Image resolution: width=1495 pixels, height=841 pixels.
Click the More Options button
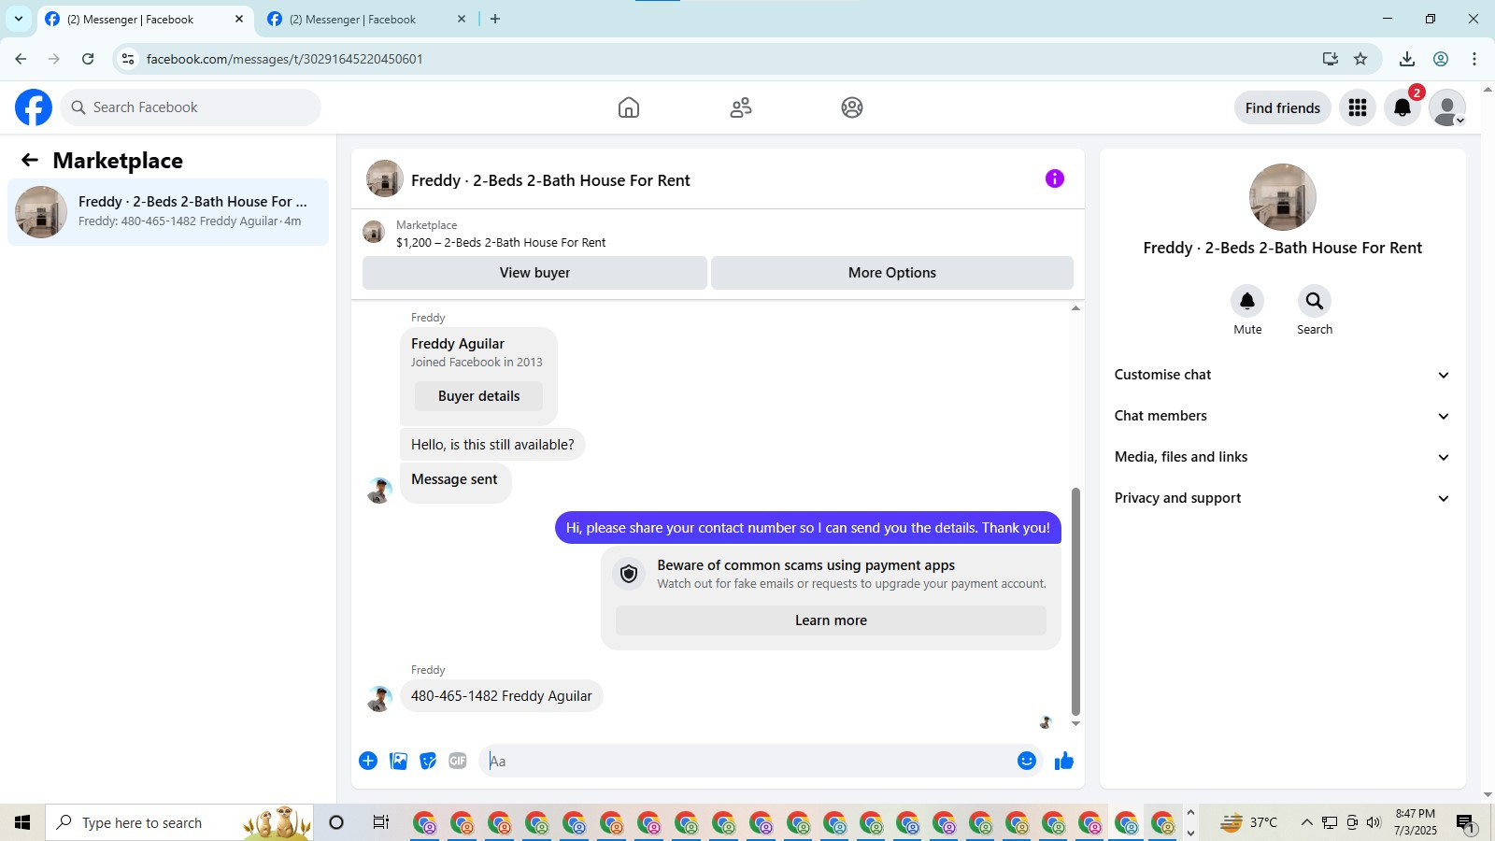[892, 273]
